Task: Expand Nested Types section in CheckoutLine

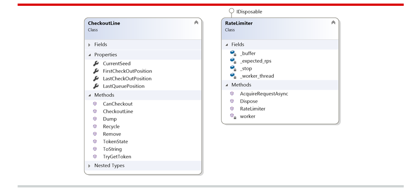Action: (89, 166)
